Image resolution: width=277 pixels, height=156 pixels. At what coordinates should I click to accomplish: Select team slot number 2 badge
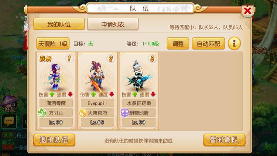[x=111, y=58]
